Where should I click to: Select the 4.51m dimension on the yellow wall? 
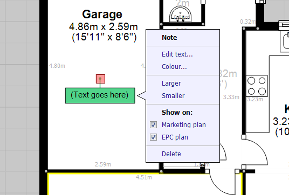pyautogui.click(x=144, y=177)
